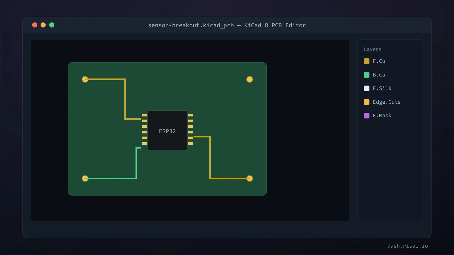The width and height of the screenshot is (454, 255).
Task: Select the F.Silk layer label
Action: pyautogui.click(x=382, y=88)
